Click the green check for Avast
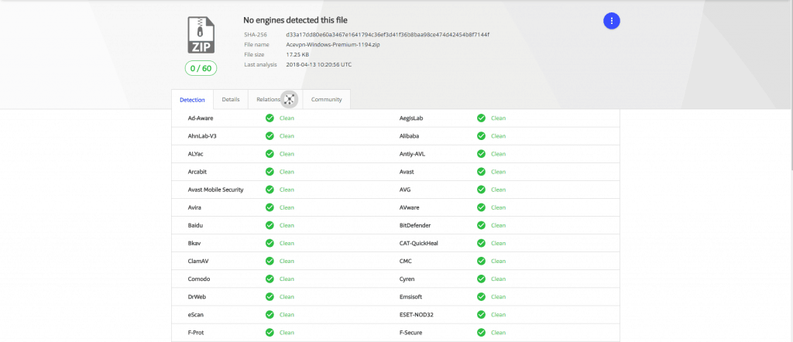Viewport: 793px width, 342px height. (x=481, y=172)
